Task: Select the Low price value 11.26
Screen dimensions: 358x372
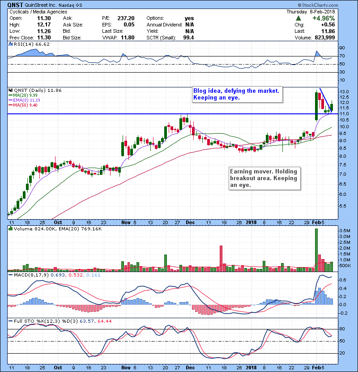Action: pyautogui.click(x=44, y=31)
